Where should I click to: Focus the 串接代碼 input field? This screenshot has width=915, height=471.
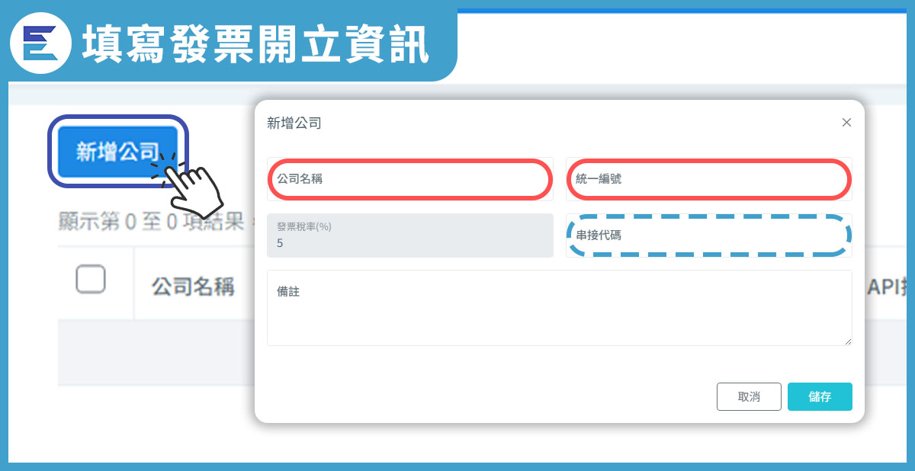coord(709,235)
